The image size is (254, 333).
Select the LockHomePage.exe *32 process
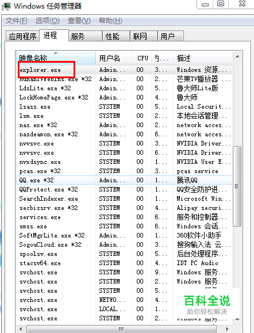tap(124, 97)
